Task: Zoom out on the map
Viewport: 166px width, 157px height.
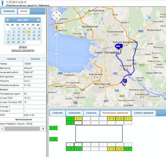Action: point(57,72)
